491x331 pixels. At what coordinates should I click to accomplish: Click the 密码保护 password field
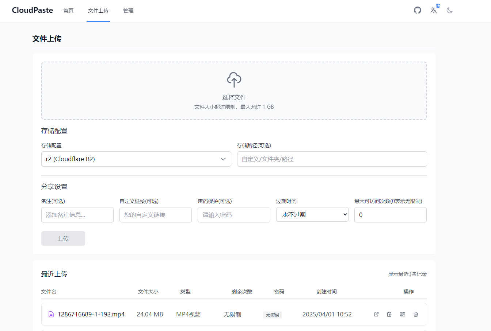point(234,215)
